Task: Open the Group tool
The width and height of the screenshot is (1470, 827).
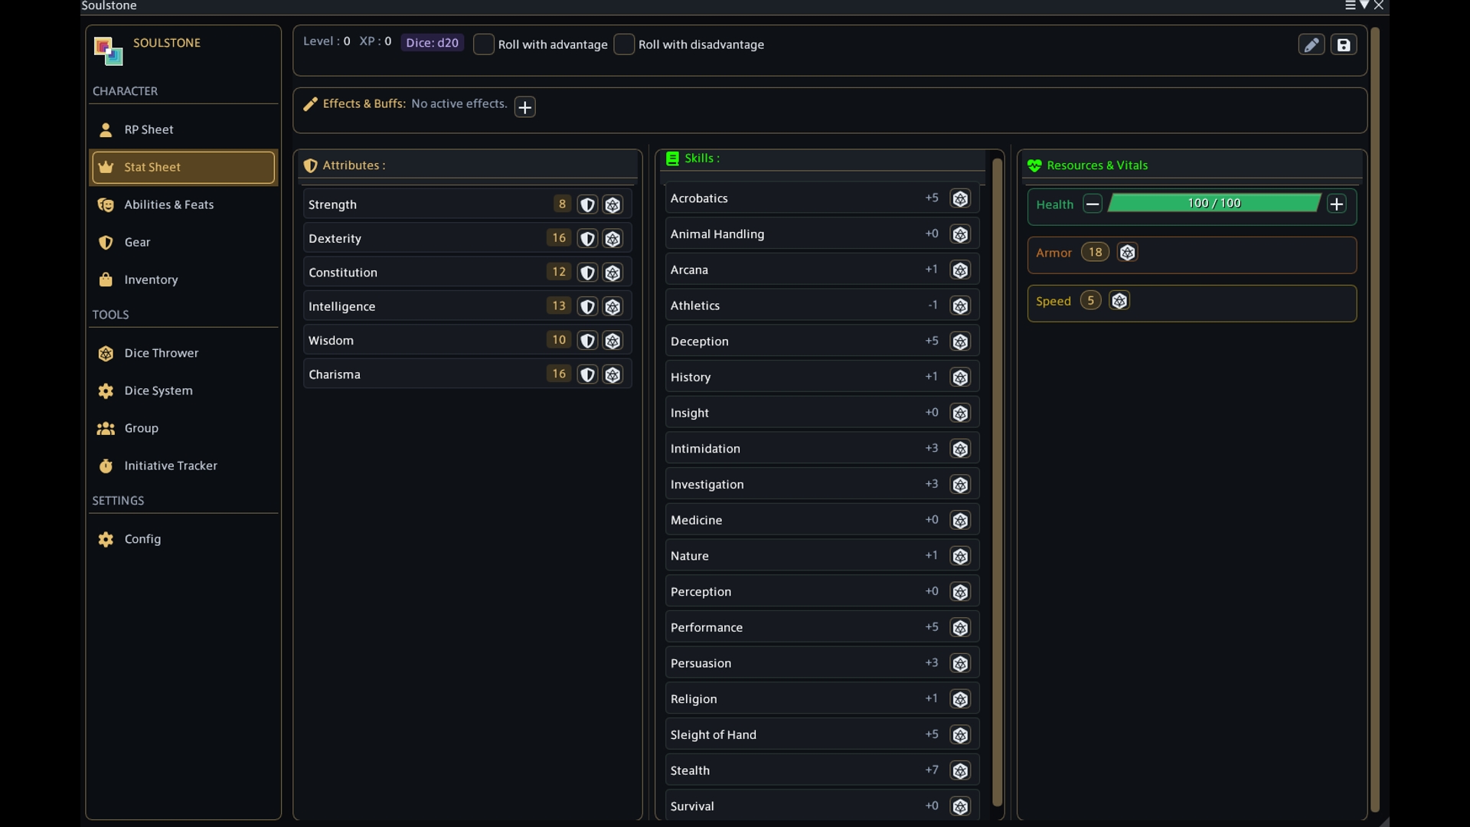Action: pyautogui.click(x=184, y=429)
